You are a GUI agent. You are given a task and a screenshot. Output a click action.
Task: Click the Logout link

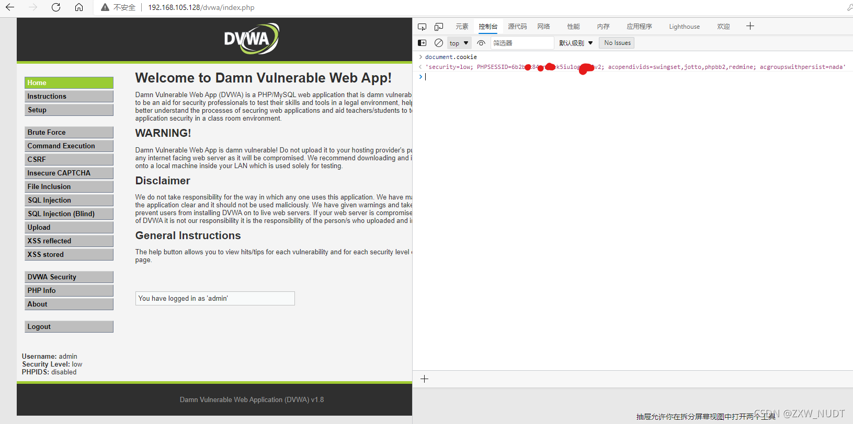[x=69, y=326]
